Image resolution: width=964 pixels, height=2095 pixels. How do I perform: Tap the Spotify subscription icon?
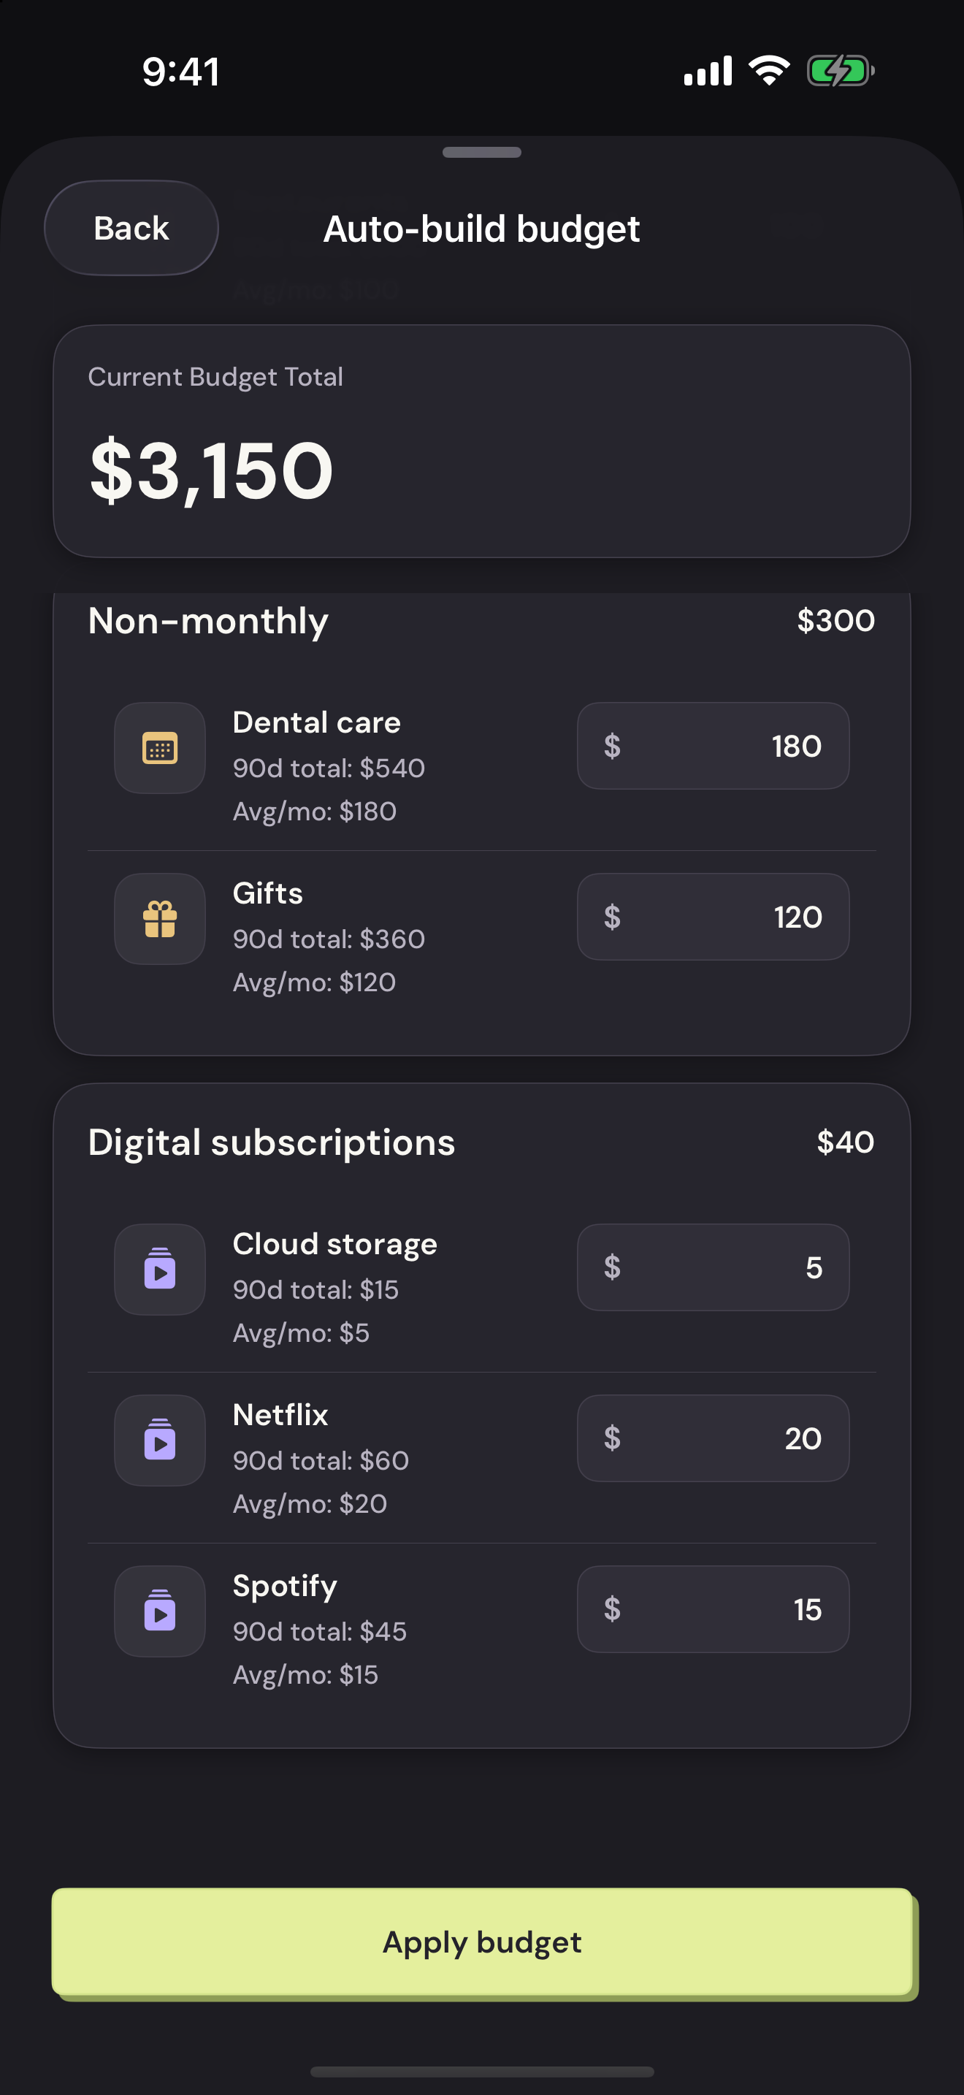point(159,1610)
